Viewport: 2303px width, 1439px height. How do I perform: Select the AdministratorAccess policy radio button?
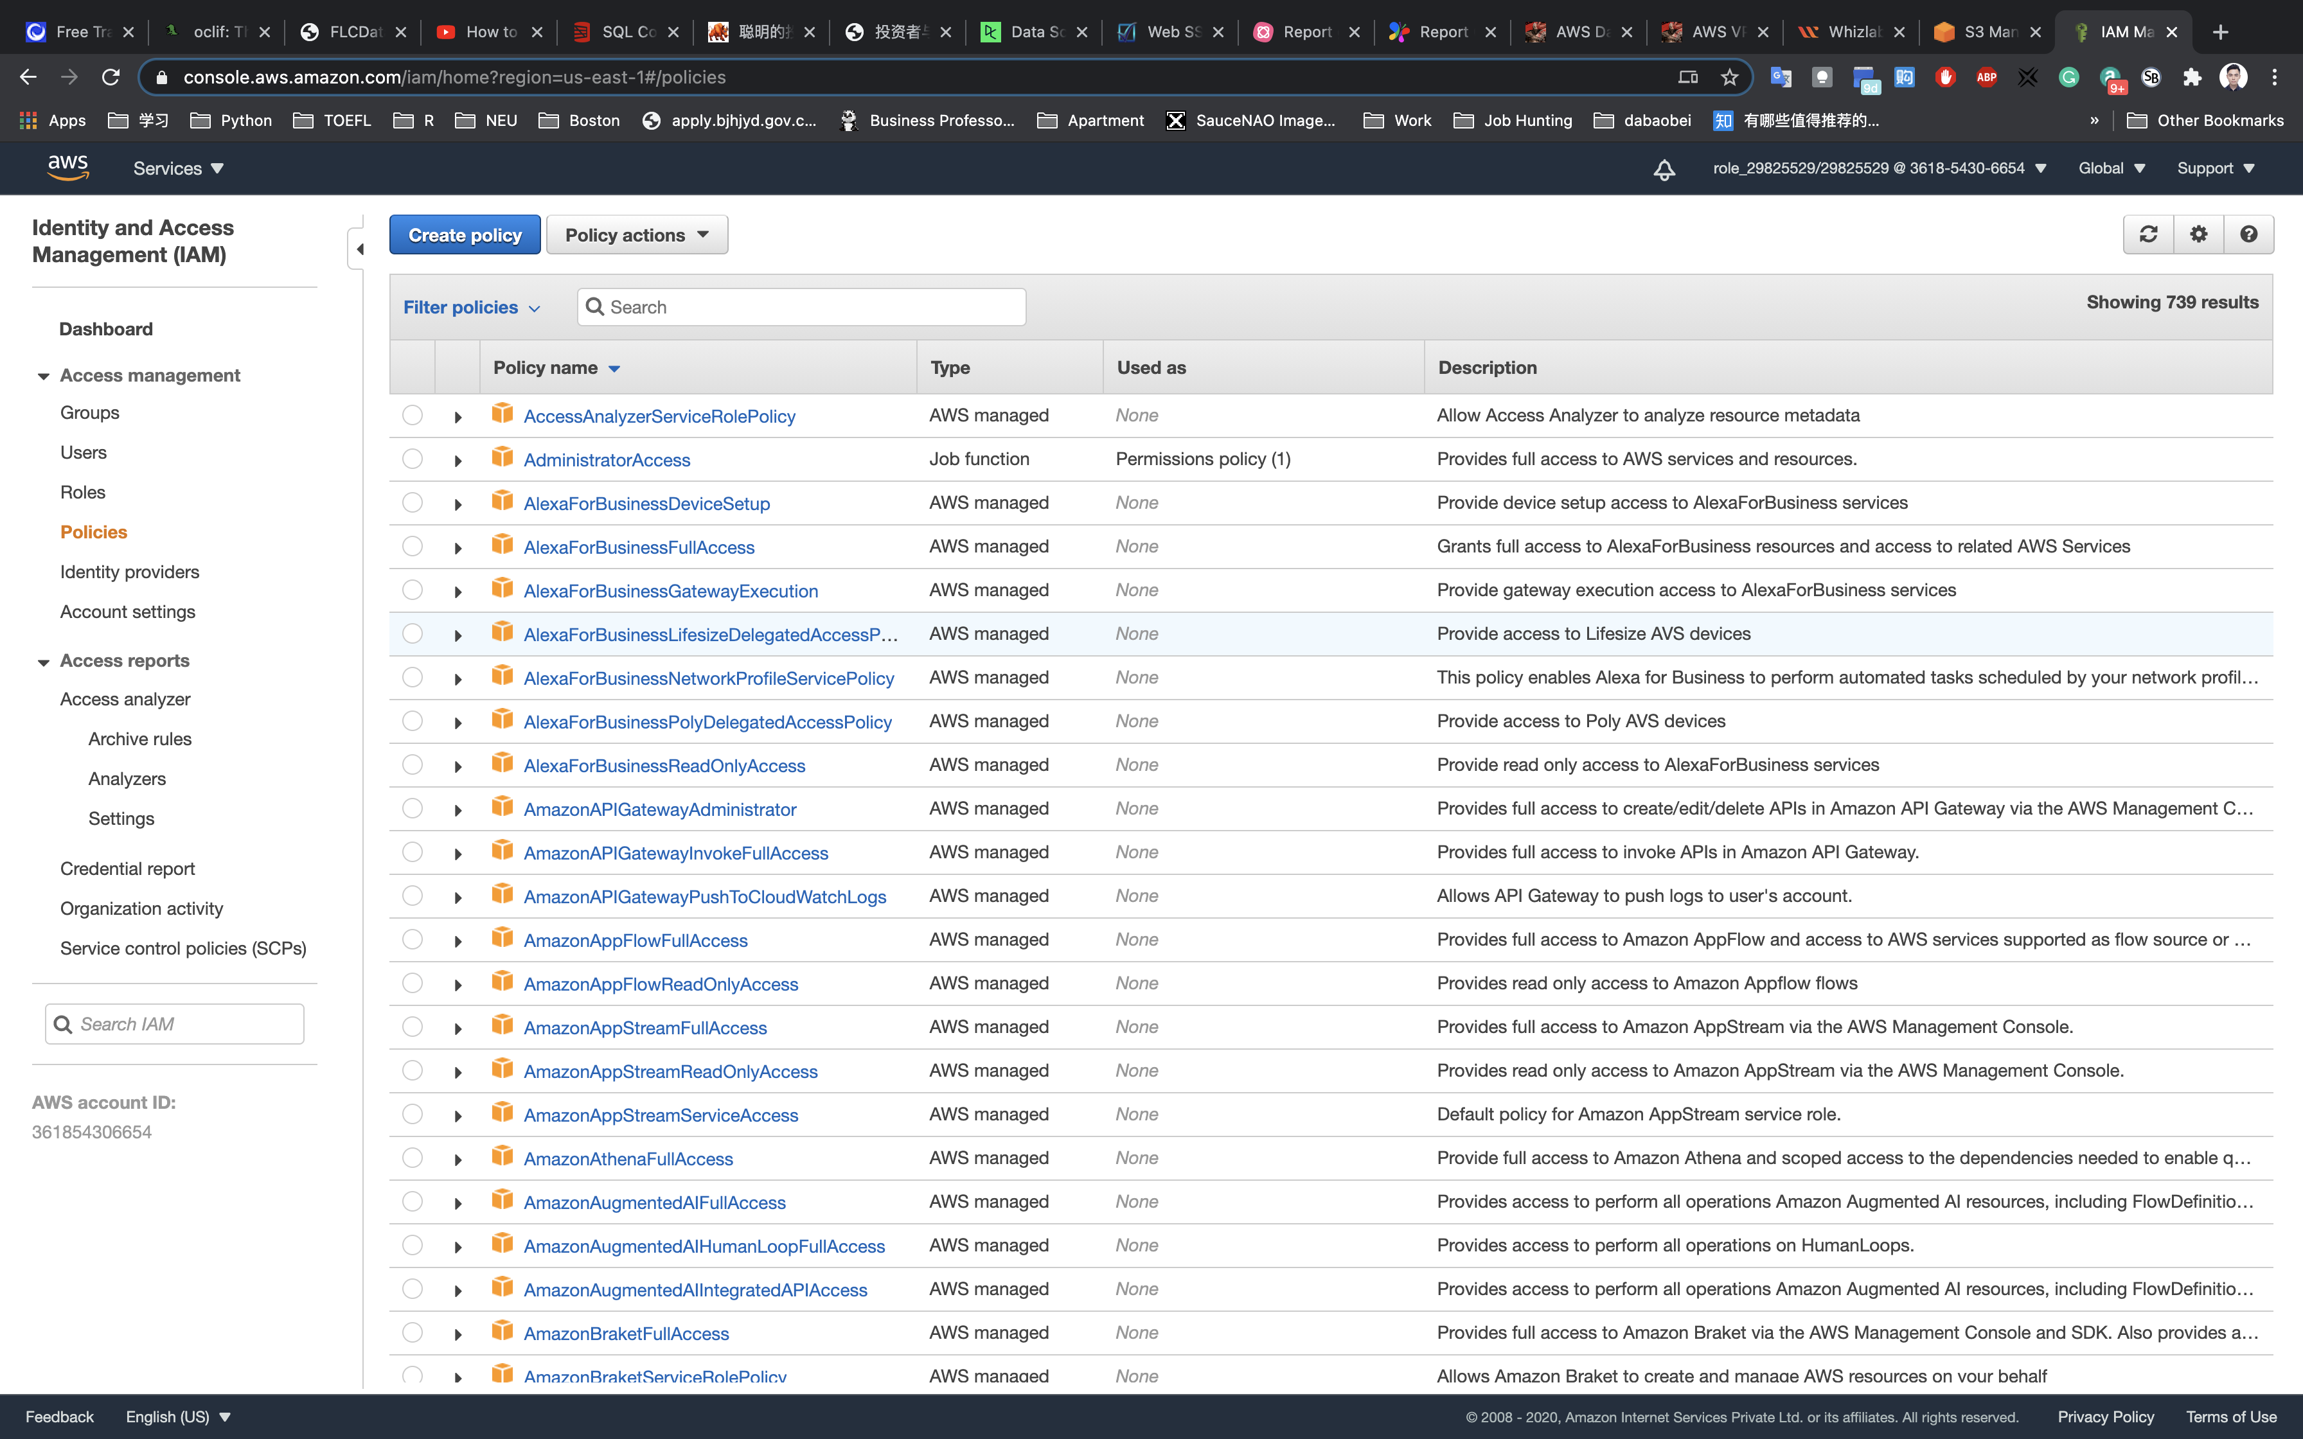point(412,459)
